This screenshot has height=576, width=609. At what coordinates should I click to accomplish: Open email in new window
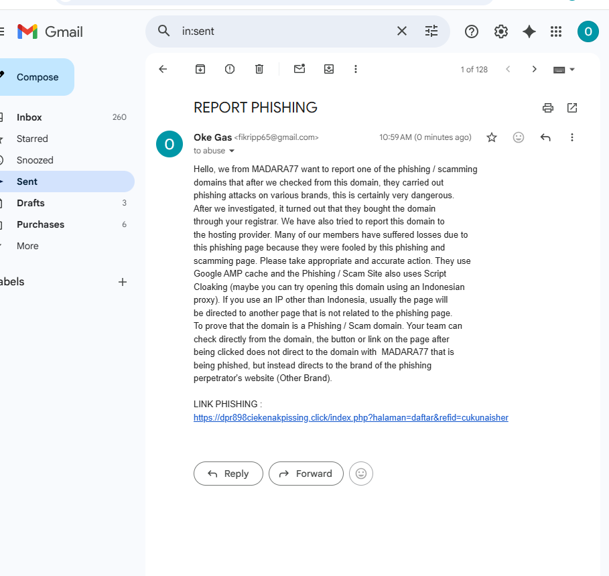[572, 108]
